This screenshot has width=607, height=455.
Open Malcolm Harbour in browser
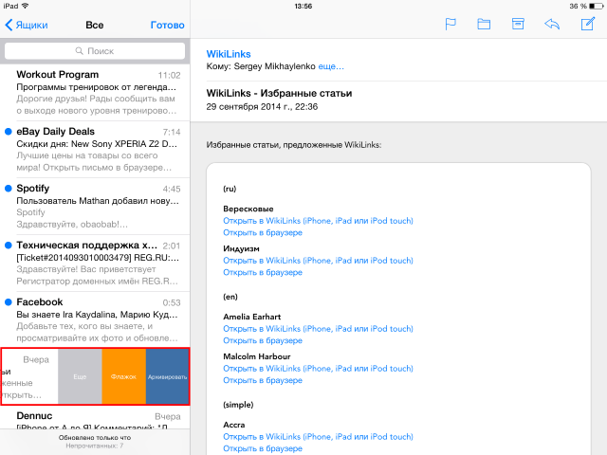click(263, 381)
